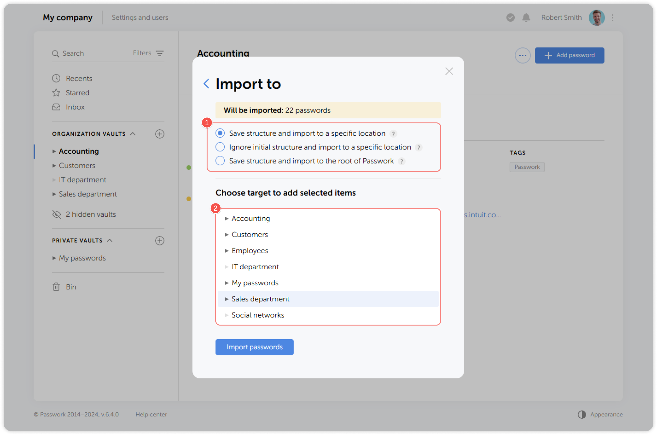Click the Bin icon in the sidebar

point(56,287)
